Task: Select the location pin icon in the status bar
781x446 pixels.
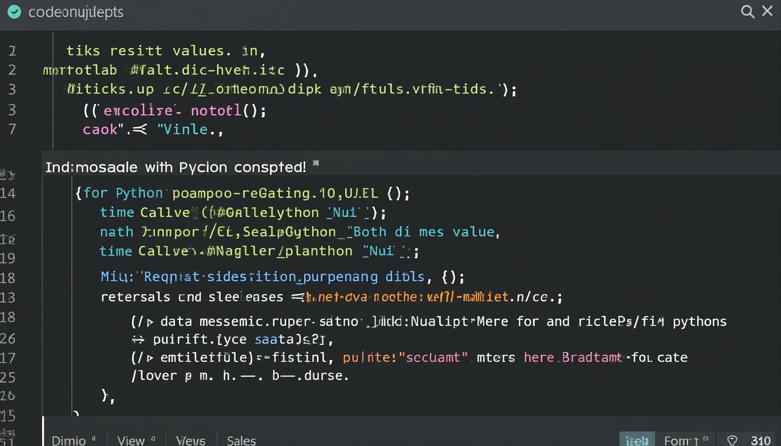Action: (x=733, y=441)
